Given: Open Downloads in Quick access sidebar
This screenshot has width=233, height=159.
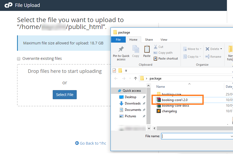Looking at the screenshot, I should 133,103.
